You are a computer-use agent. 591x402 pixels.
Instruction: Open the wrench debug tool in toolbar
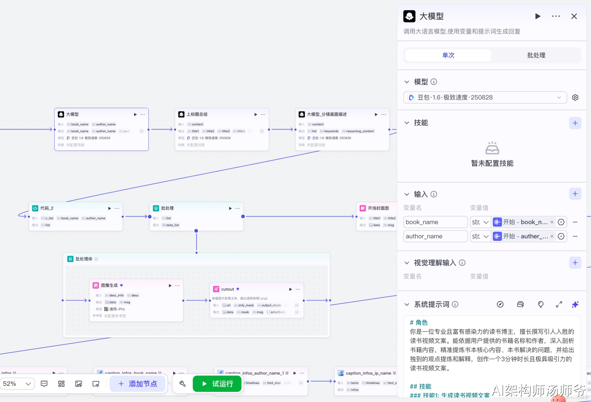pos(182,384)
